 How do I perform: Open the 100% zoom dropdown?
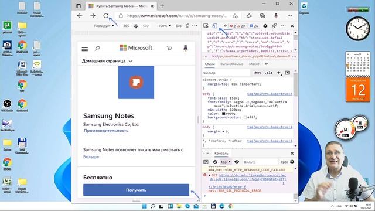point(164,26)
